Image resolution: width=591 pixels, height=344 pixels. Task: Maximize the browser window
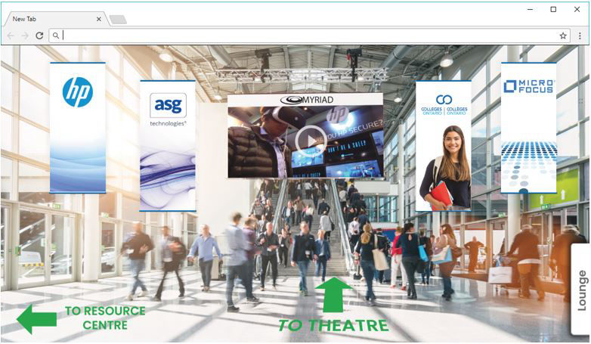(553, 9)
